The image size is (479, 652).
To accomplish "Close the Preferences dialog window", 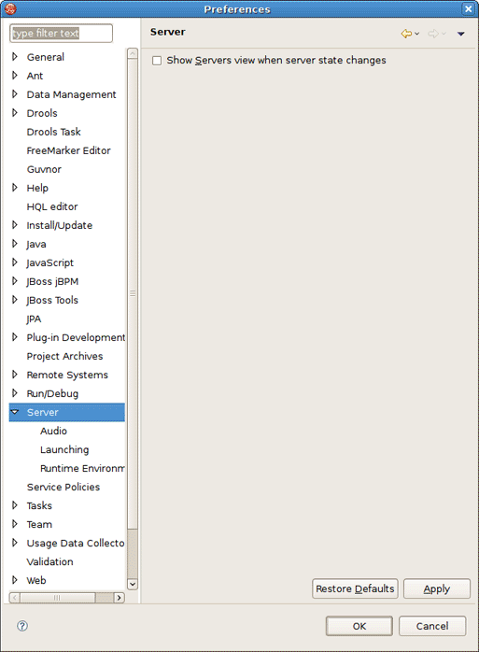I will point(468,8).
